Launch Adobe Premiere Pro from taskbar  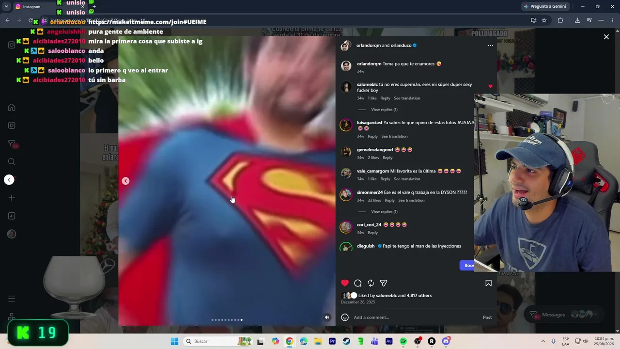click(x=332, y=341)
